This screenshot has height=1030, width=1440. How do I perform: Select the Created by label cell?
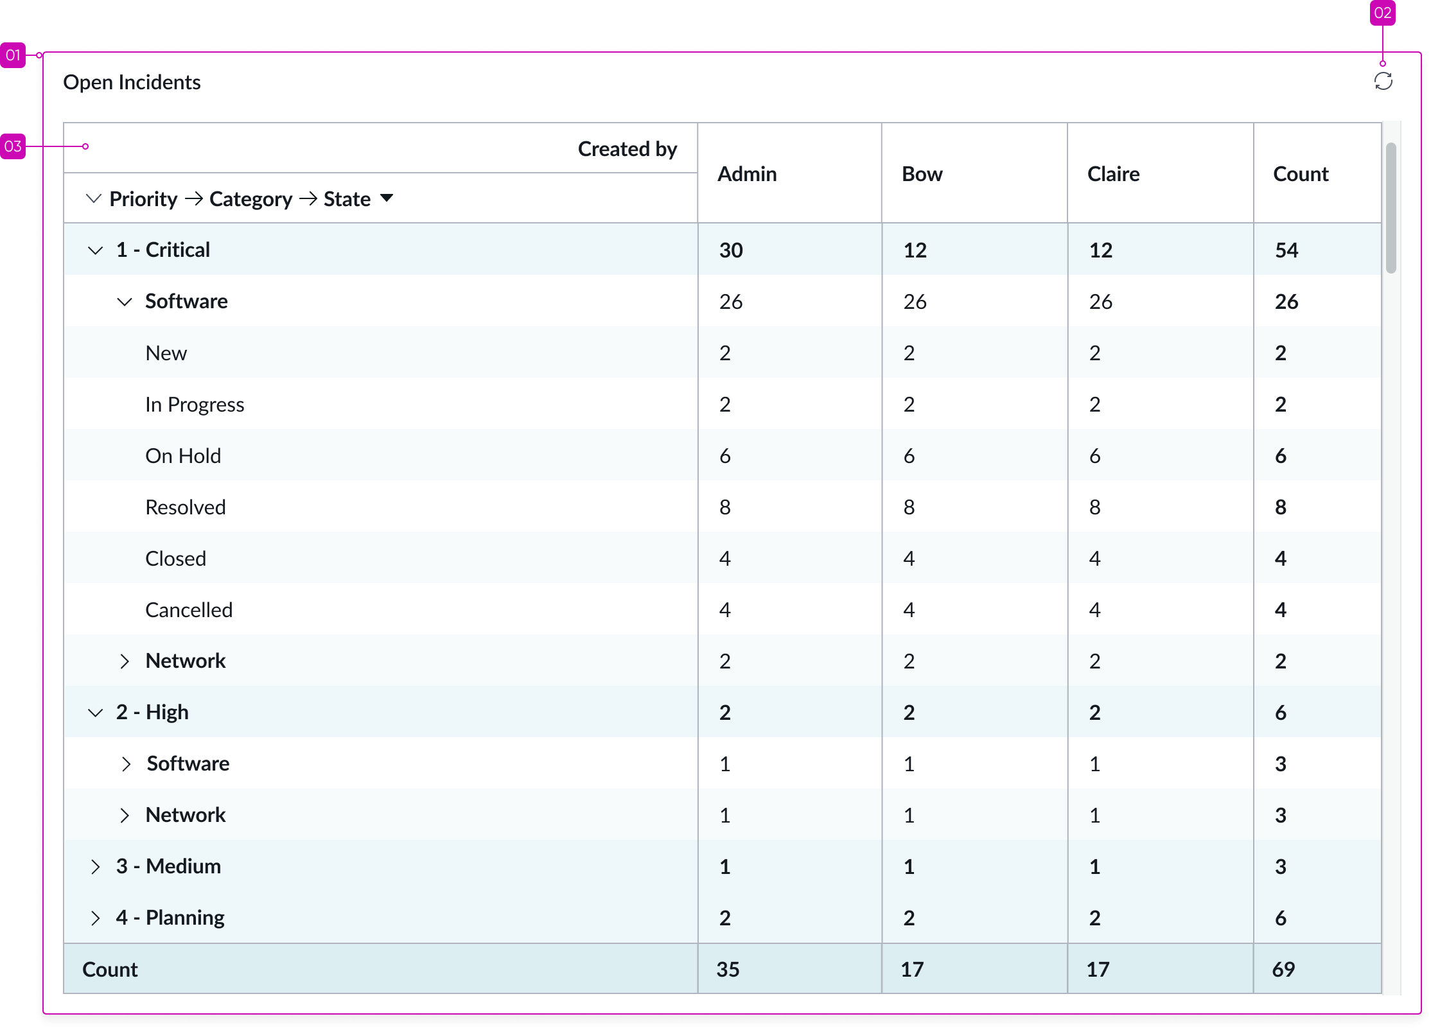coord(628,148)
